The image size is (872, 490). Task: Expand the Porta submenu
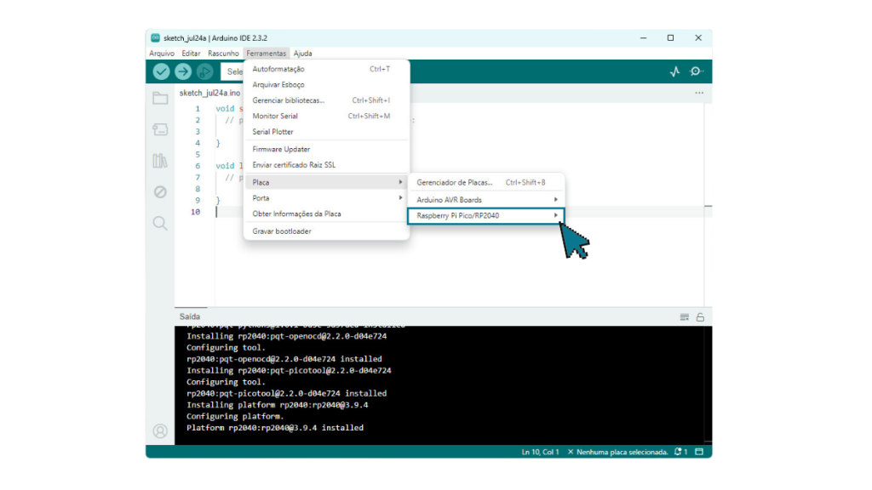pyautogui.click(x=326, y=197)
